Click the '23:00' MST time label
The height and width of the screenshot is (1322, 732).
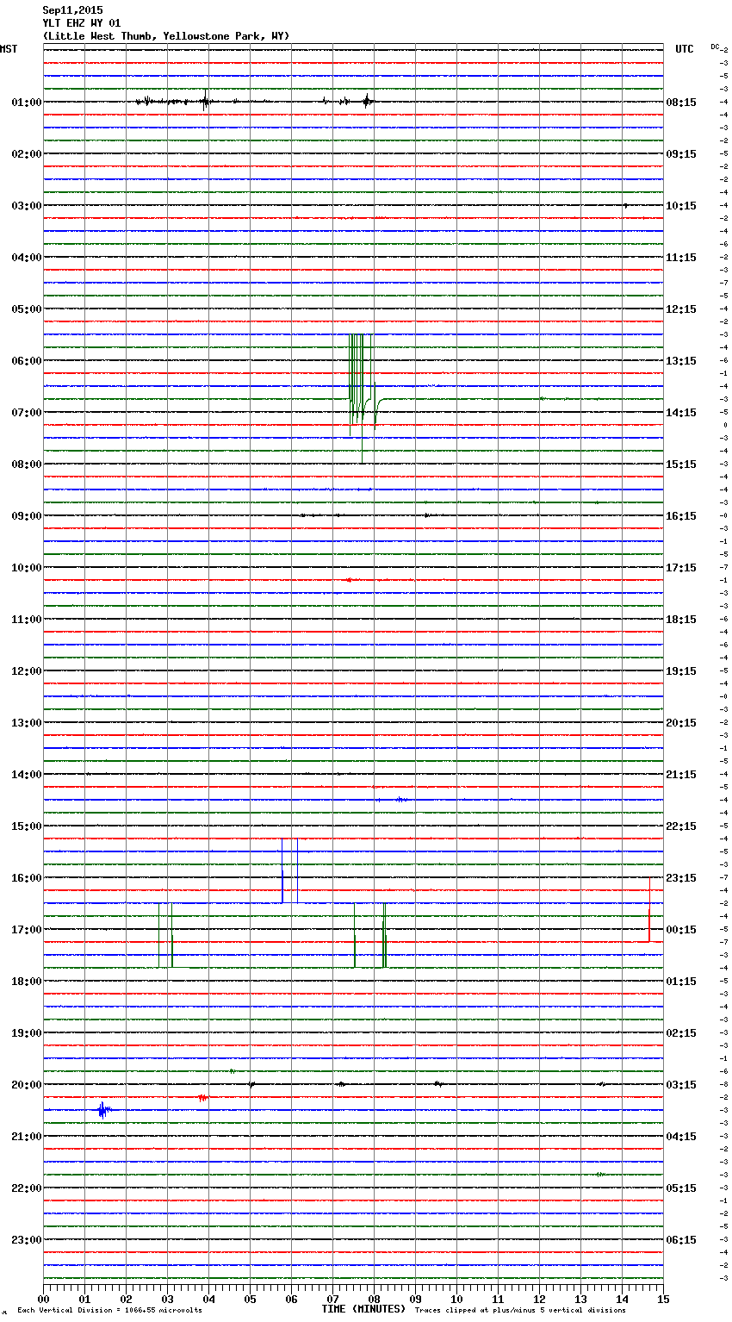(x=27, y=1240)
